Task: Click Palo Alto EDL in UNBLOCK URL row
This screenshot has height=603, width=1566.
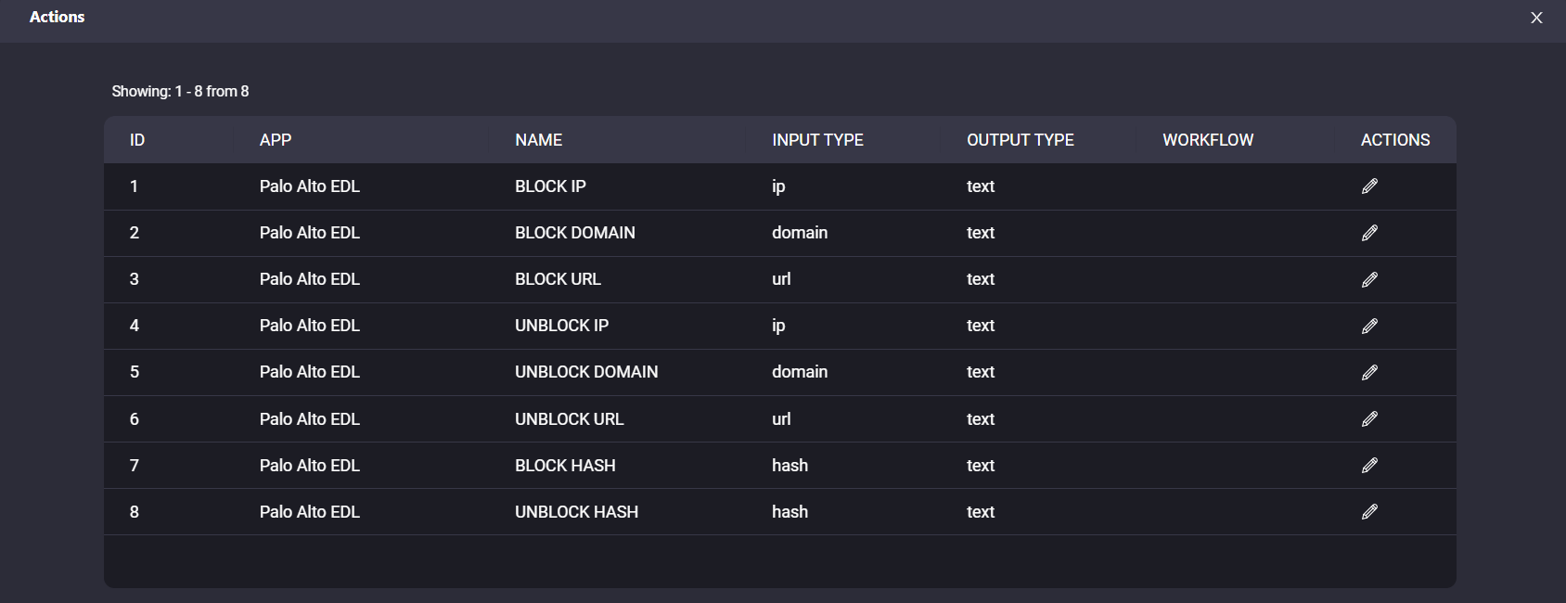Action: tap(310, 419)
